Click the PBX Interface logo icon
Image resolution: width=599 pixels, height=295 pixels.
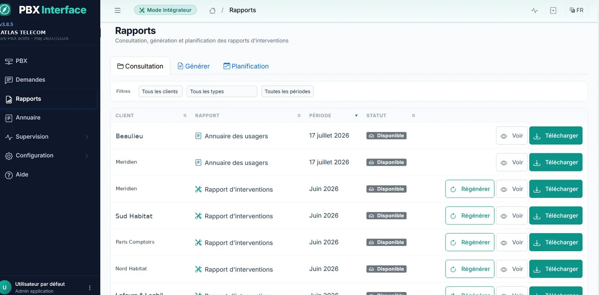(x=5, y=10)
